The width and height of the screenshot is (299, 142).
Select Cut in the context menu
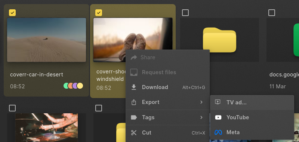(x=167, y=132)
